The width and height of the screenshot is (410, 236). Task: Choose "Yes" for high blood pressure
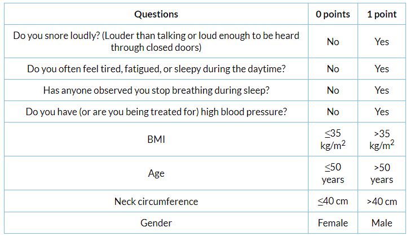tap(382, 112)
